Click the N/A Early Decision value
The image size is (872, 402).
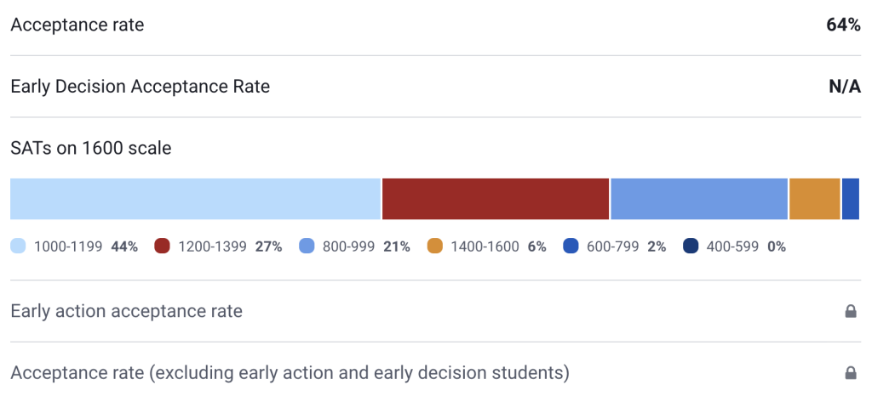coord(845,86)
